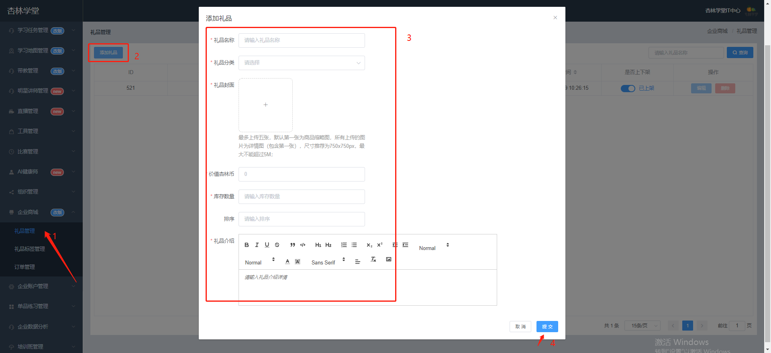The image size is (771, 353).
Task: Open Normal dropdown before text color icon
Action: pos(260,262)
